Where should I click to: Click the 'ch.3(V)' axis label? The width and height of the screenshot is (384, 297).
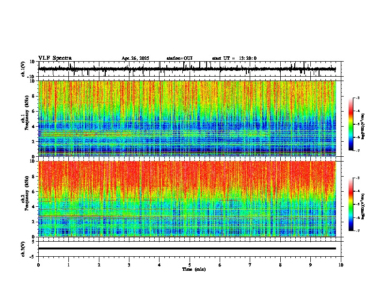pyautogui.click(x=23, y=249)
